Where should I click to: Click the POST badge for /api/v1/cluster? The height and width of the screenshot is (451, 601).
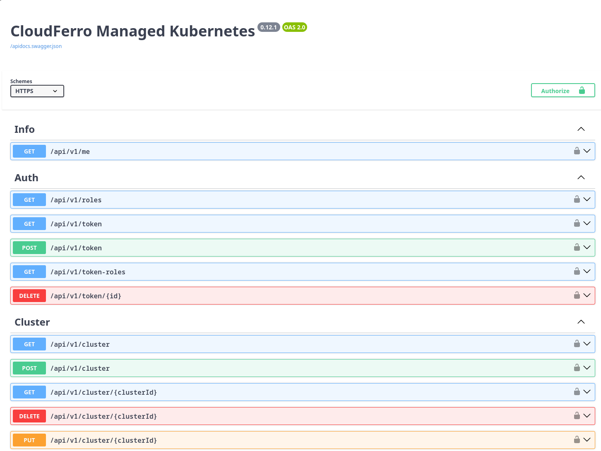[x=29, y=368]
